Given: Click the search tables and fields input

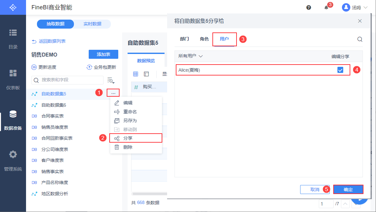Looking at the screenshot, I should pos(71,80).
